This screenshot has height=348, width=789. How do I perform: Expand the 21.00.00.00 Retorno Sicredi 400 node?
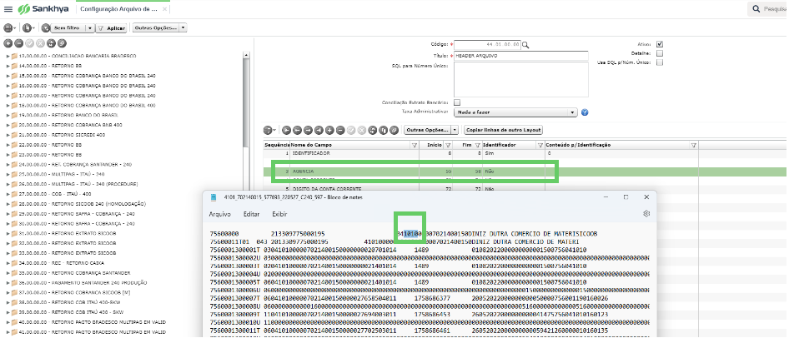point(8,135)
